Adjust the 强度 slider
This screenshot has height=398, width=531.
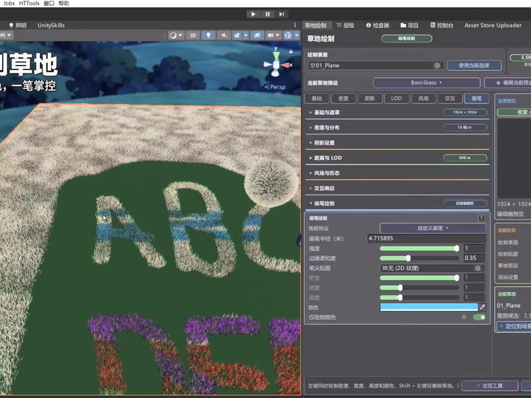419,248
